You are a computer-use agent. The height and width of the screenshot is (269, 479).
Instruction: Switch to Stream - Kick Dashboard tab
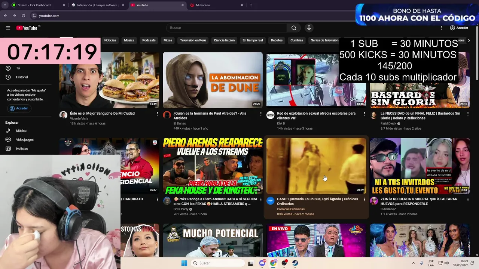pyautogui.click(x=37, y=5)
